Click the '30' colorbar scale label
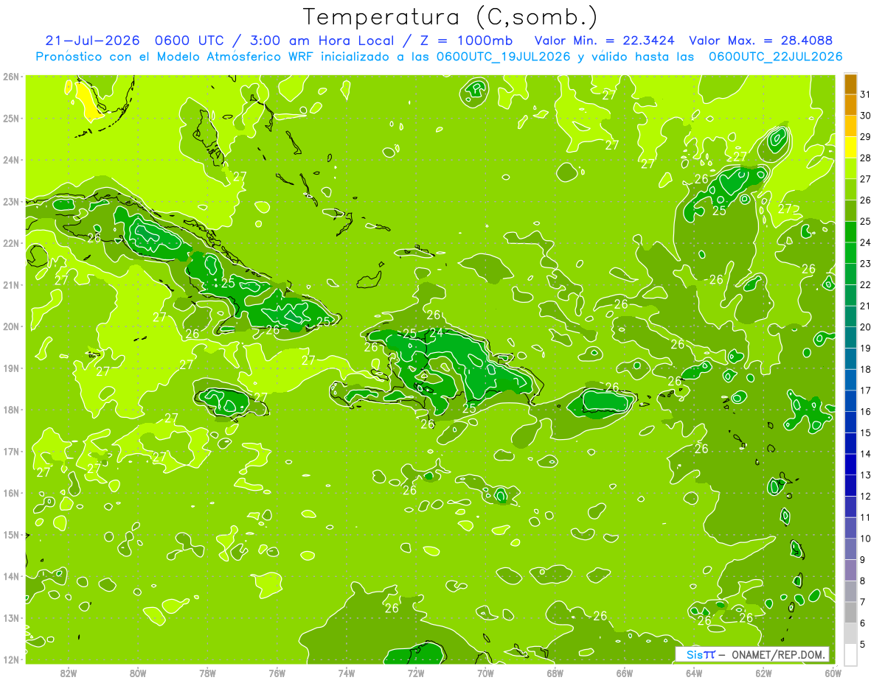The height and width of the screenshot is (683, 885). click(x=866, y=116)
